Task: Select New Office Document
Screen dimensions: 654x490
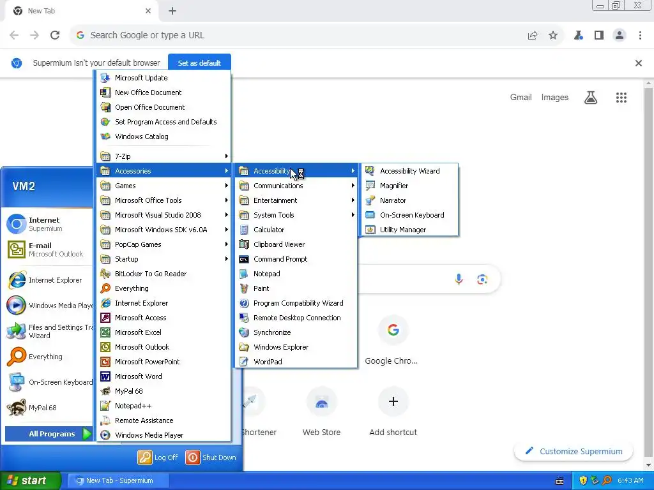Action: (x=163, y=93)
